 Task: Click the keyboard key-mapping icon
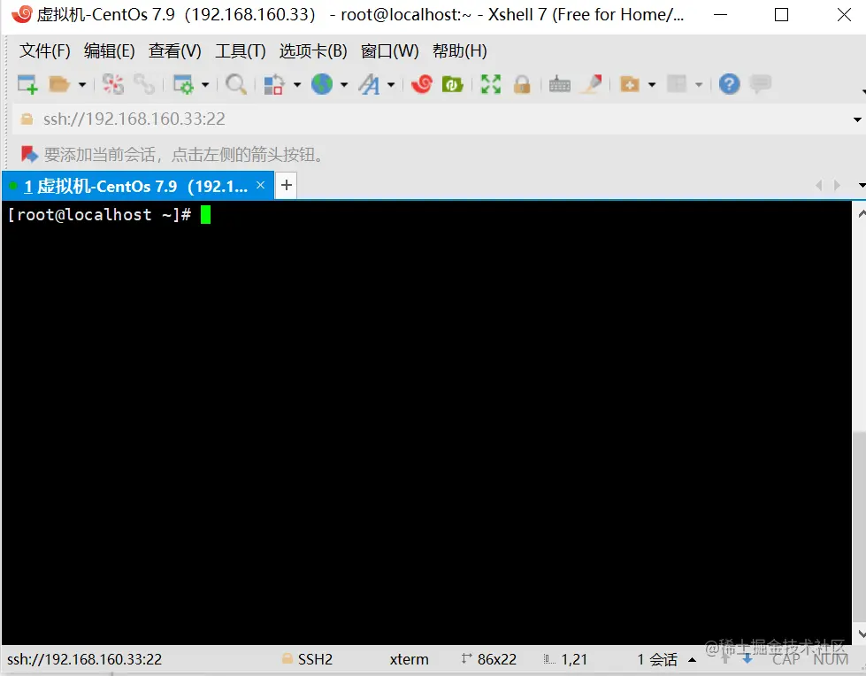(x=559, y=85)
